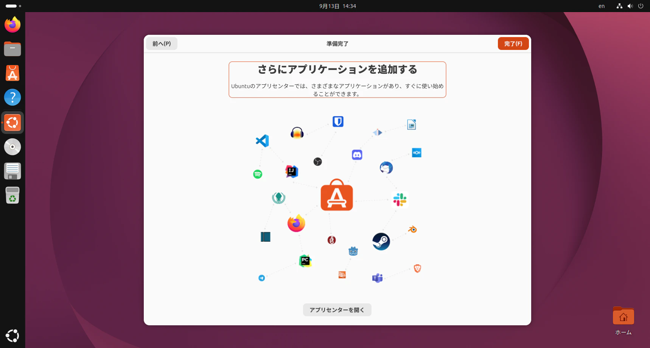Open the floppy drive icon in dock
The image size is (650, 348).
coord(12,171)
